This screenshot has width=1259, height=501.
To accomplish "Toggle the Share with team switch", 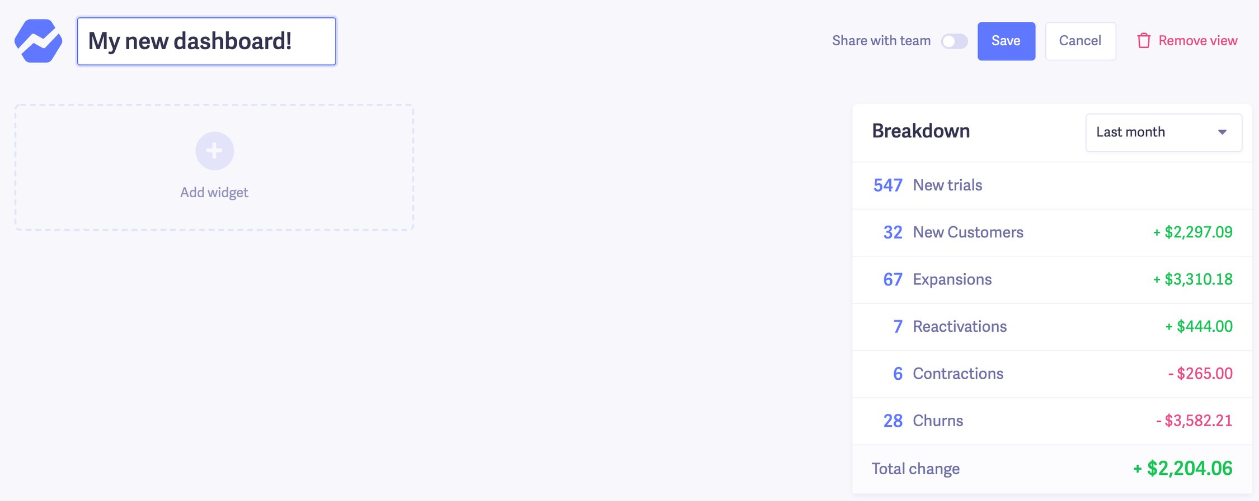I will pos(955,41).
